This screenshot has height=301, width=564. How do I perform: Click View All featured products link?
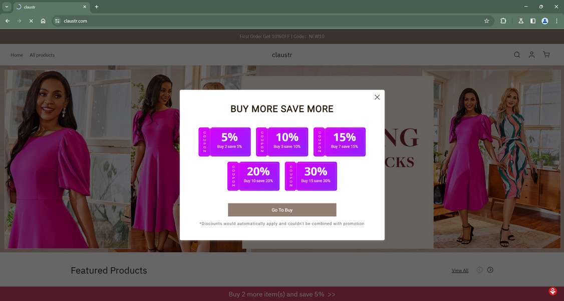pyautogui.click(x=460, y=270)
